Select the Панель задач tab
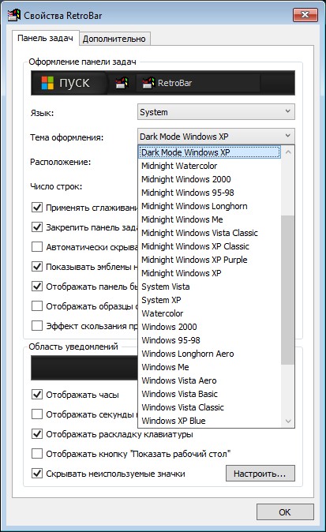This screenshot has height=532, width=326. coord(45,38)
